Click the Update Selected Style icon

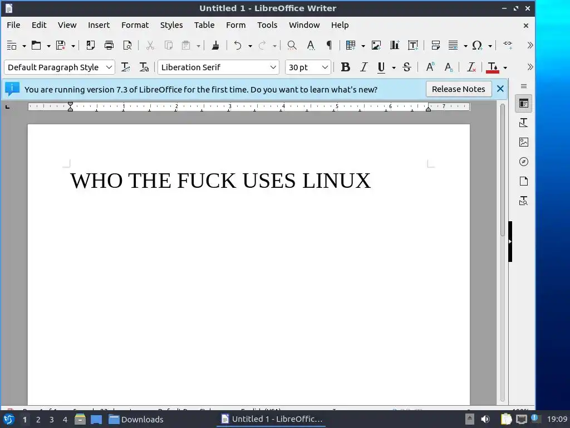coord(125,67)
